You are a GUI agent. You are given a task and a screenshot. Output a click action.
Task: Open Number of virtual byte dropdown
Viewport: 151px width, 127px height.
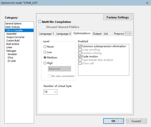click(50, 92)
